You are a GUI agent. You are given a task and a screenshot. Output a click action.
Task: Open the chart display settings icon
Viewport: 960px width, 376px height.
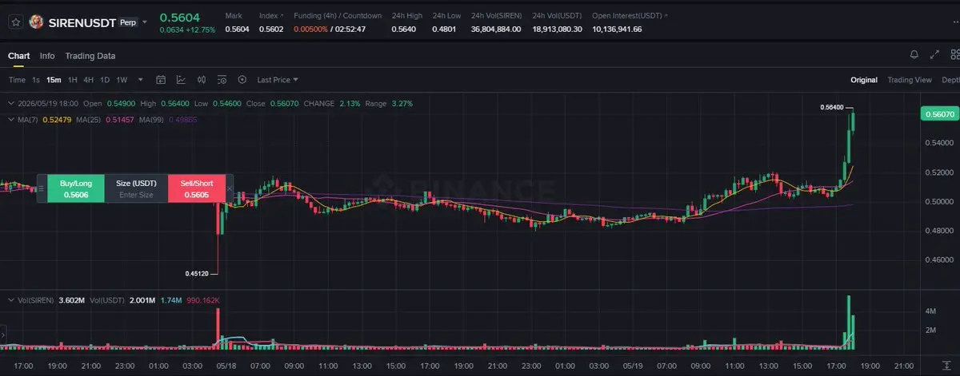[x=222, y=80]
